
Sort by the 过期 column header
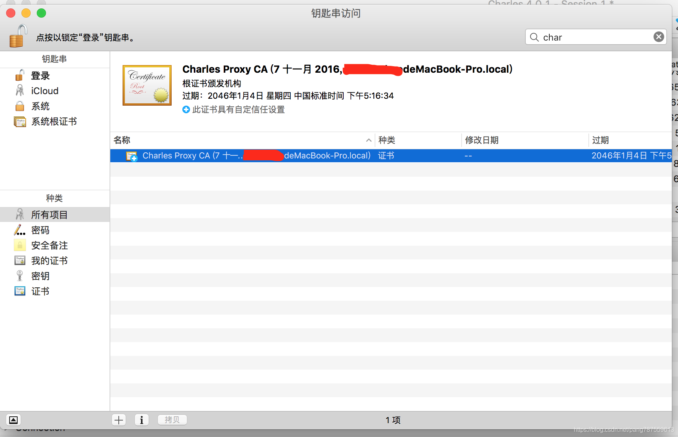(630, 140)
